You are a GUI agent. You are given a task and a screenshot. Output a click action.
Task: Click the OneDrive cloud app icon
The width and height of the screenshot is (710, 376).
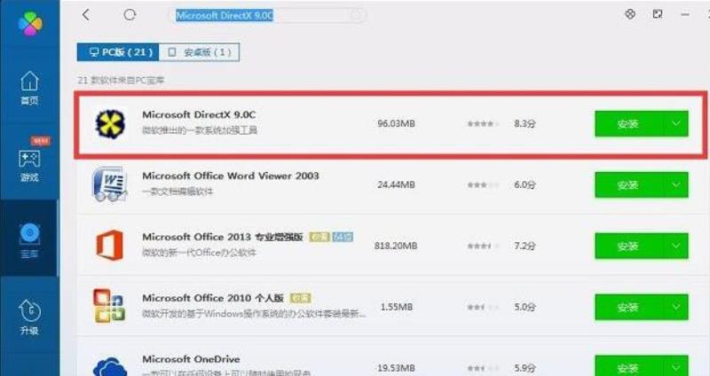point(109,365)
